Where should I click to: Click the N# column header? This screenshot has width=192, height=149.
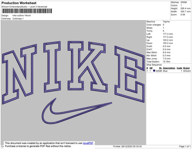(x=151, y=68)
